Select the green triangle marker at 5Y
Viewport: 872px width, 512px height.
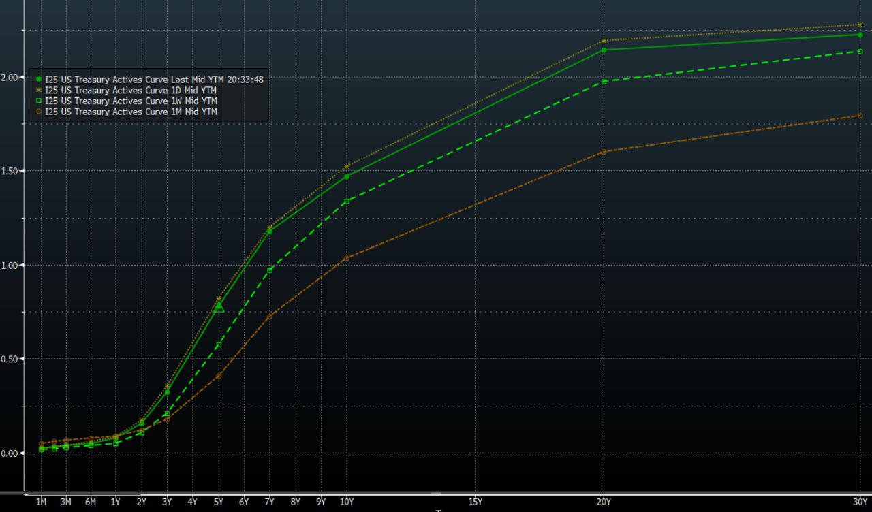coord(219,307)
